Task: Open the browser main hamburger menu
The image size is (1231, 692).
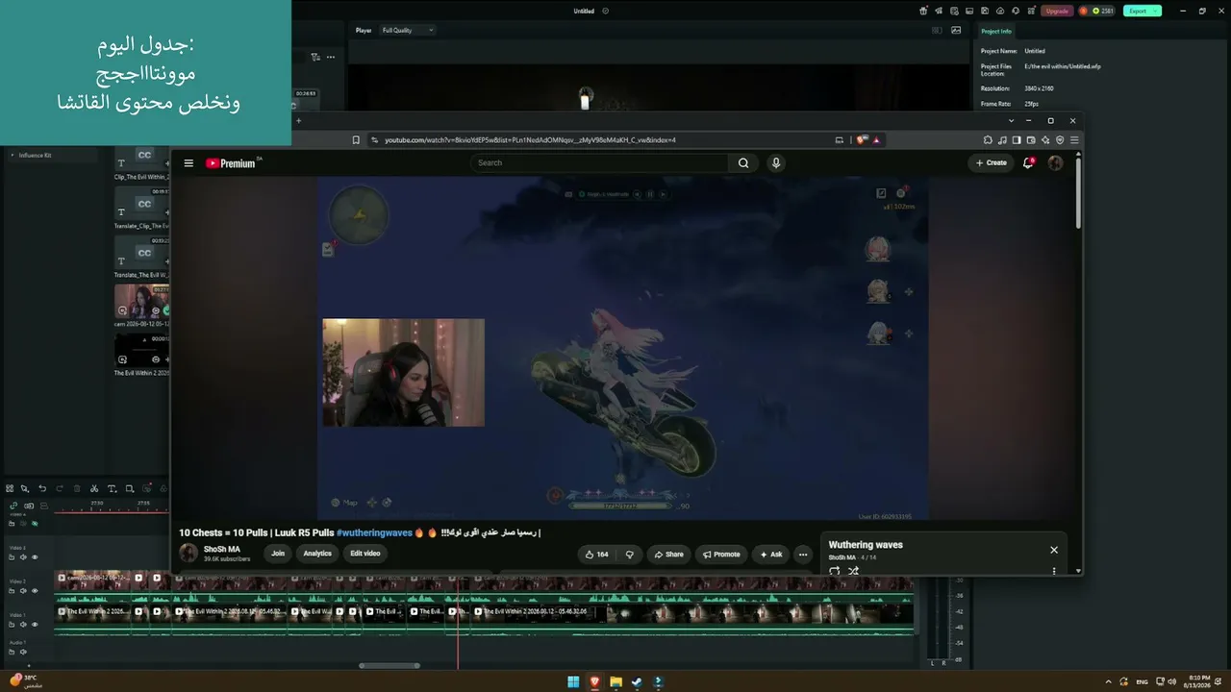Action: click(x=1074, y=140)
